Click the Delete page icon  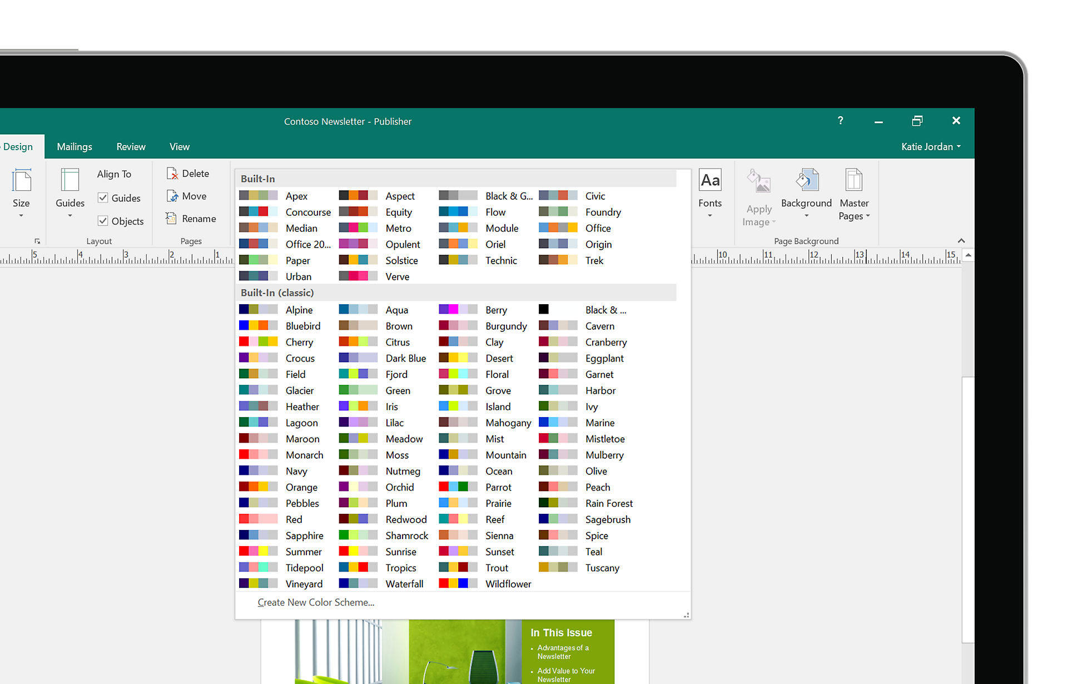click(x=172, y=174)
